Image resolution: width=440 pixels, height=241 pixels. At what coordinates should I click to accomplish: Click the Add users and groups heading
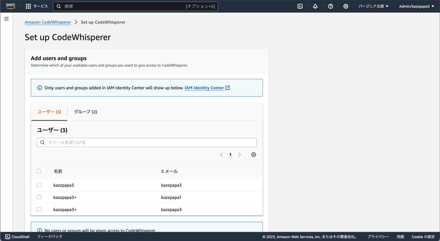click(x=59, y=58)
